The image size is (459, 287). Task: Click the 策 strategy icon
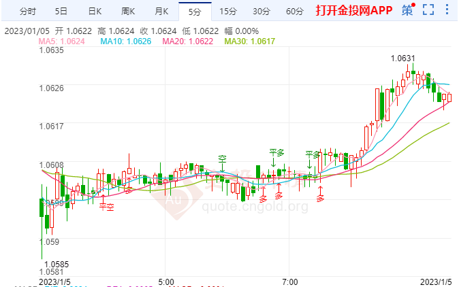click(x=407, y=10)
